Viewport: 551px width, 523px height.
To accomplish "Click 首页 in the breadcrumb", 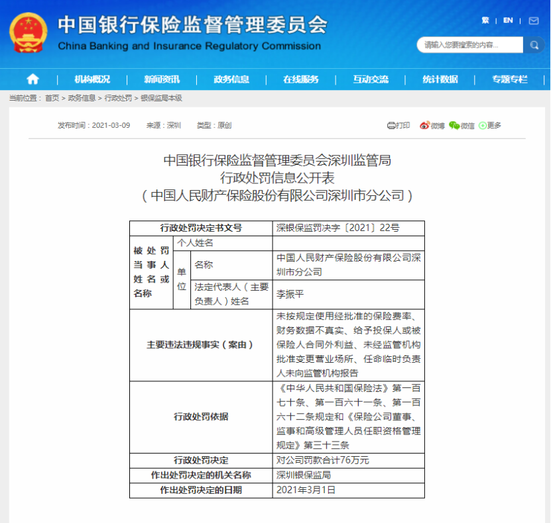I will coord(52,98).
